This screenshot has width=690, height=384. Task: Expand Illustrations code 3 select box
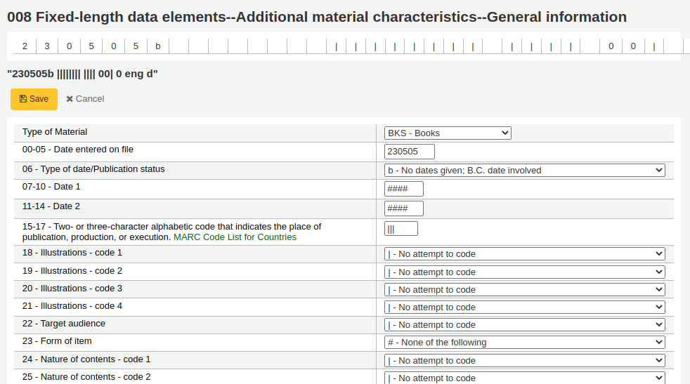[525, 290]
